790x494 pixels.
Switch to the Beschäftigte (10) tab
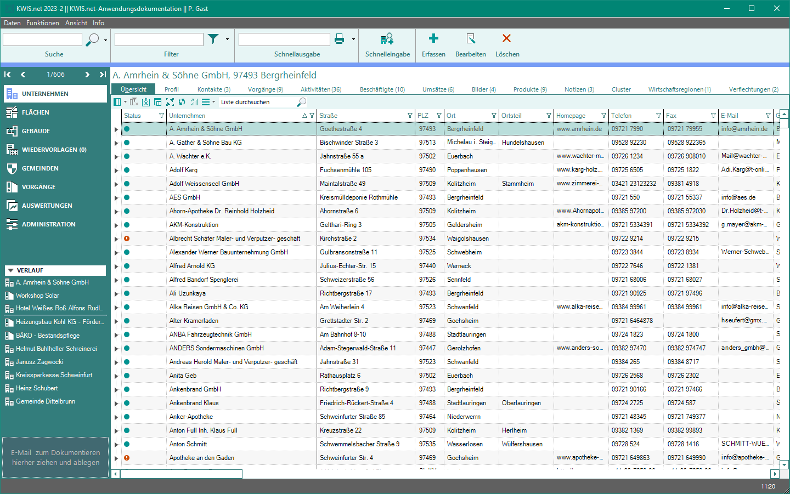(x=382, y=89)
